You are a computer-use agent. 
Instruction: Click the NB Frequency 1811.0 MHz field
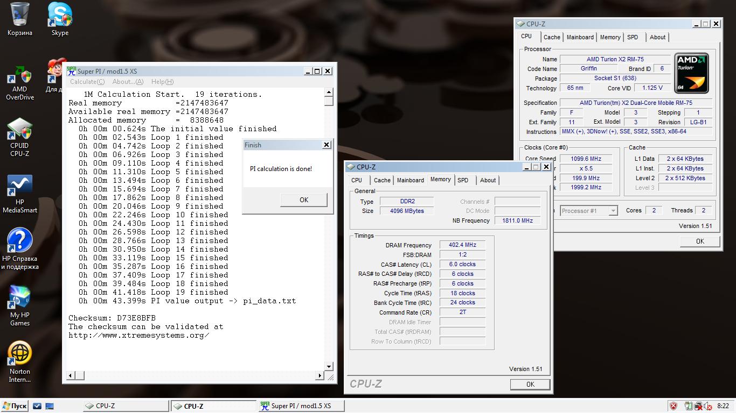[x=517, y=220]
